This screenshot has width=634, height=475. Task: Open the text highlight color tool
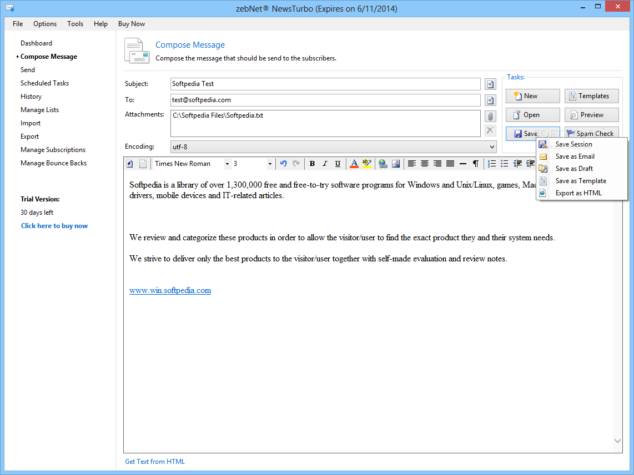coord(367,164)
